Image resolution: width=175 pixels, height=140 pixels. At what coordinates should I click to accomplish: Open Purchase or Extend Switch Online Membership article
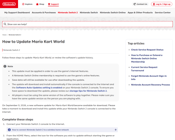click(x=147, y=59)
